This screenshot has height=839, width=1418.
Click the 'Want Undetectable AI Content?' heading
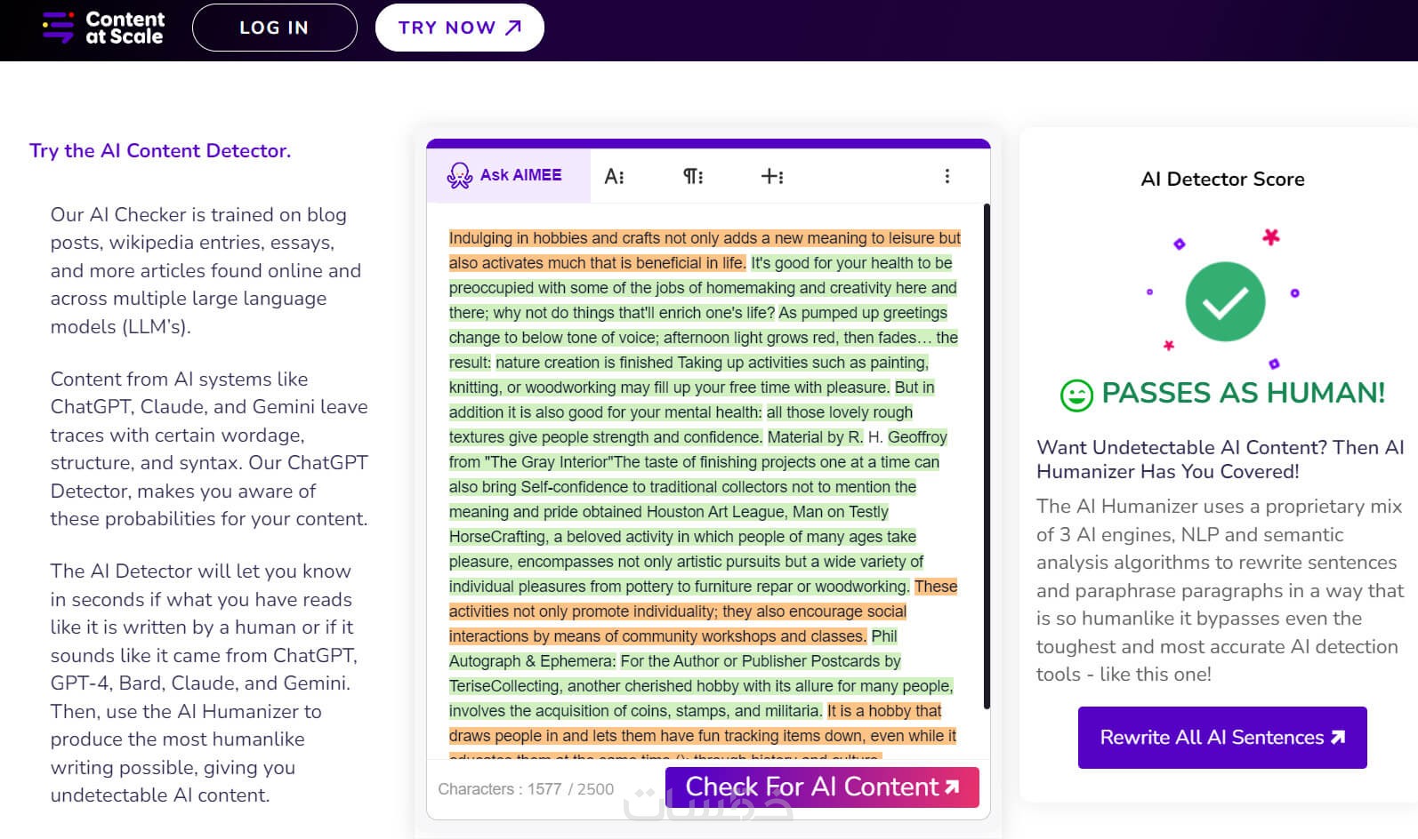[x=1221, y=459]
